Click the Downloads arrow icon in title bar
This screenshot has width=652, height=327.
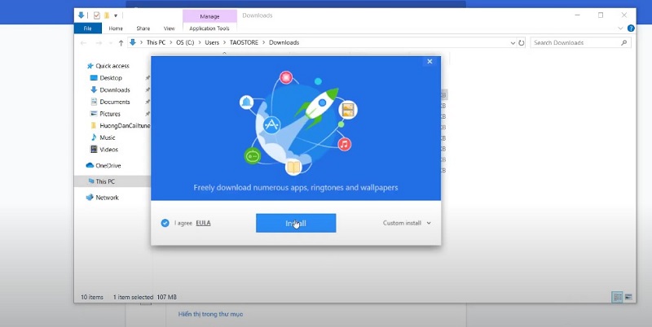(81, 15)
